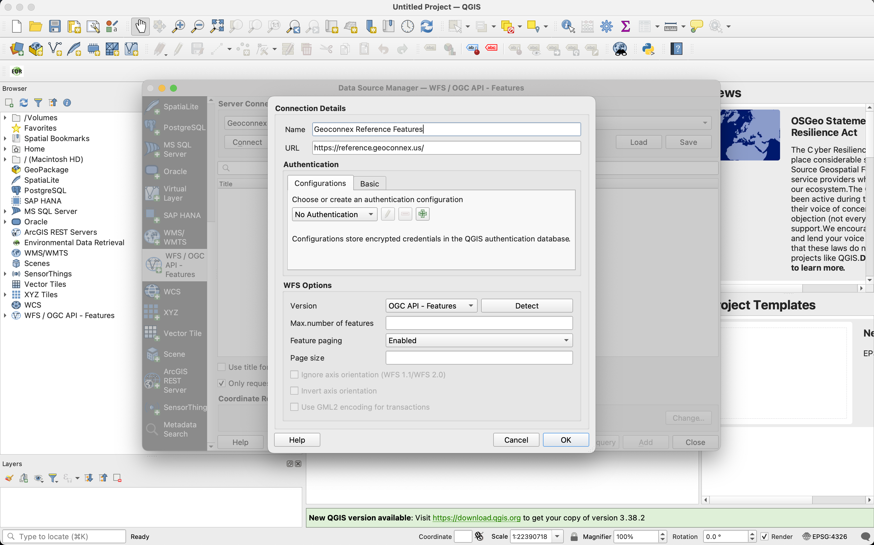Refresh the Browser panel
This screenshot has width=874, height=545.
tap(23, 103)
